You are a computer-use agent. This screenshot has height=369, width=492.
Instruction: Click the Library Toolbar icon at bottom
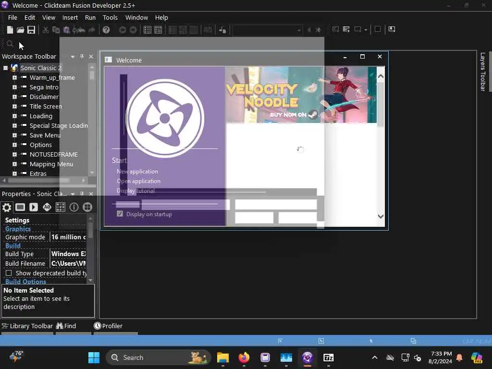[5, 326]
